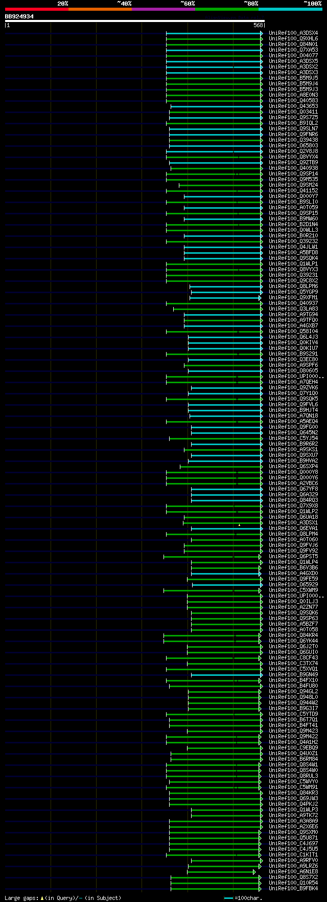The height and width of the screenshot is (902, 327).
Task: Select the UniRef100_A9SPF6 label
Action: coord(293,365)
